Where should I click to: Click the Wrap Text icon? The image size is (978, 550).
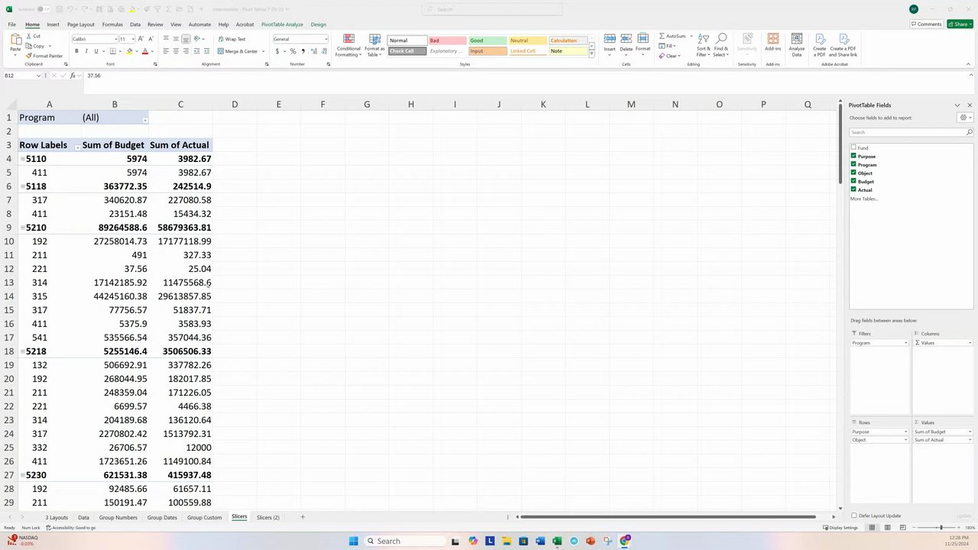221,39
